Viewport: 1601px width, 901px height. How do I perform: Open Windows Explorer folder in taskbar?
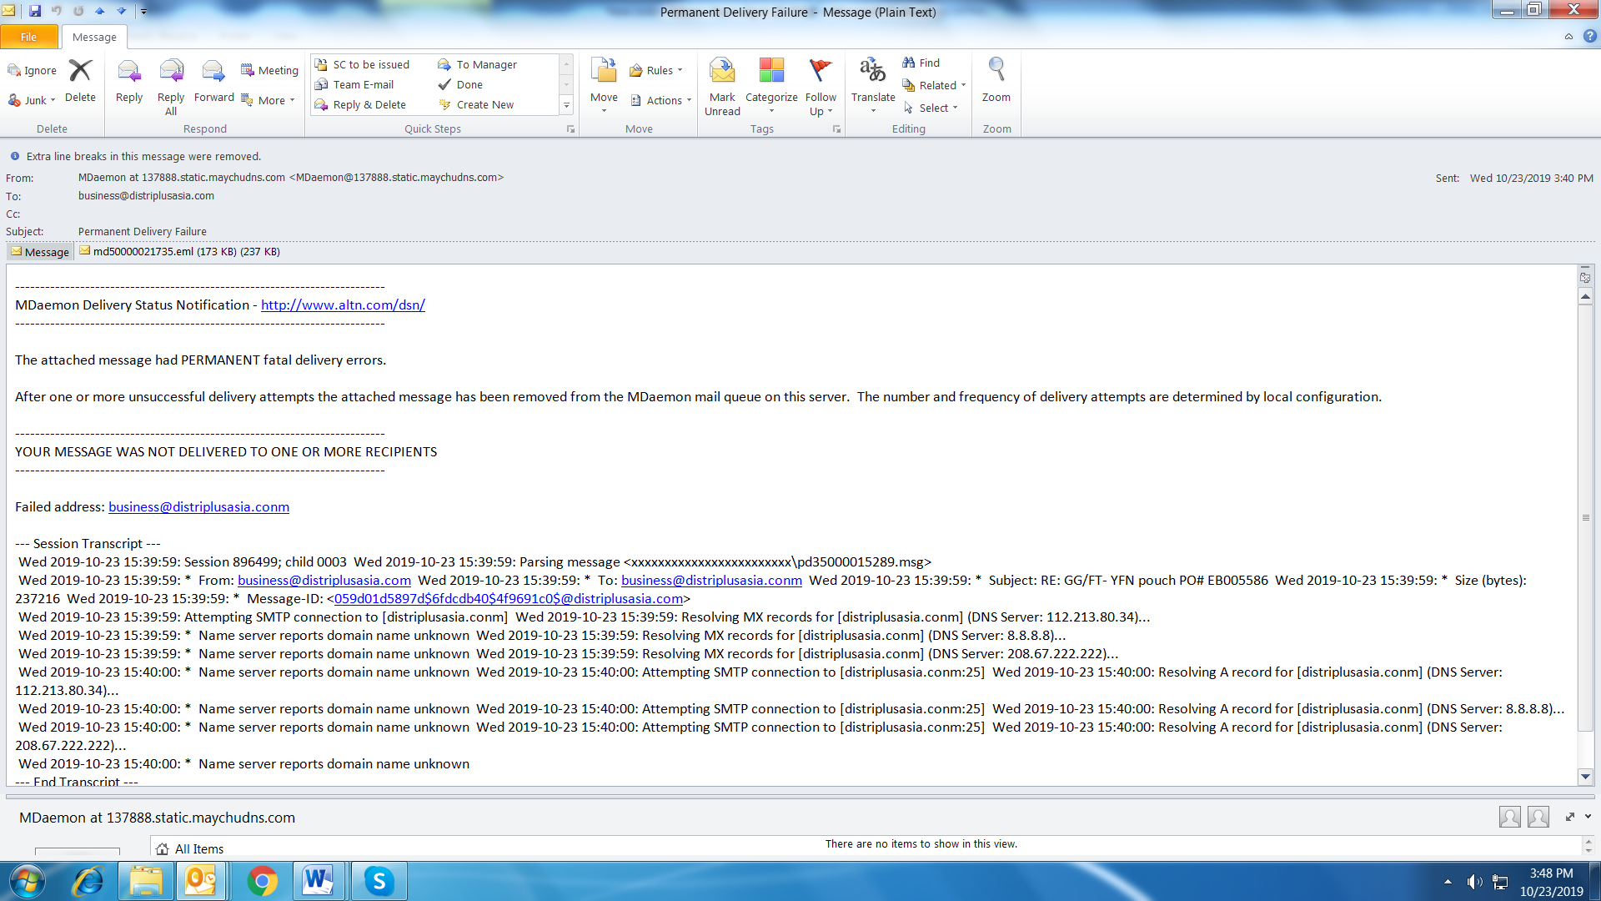click(146, 881)
